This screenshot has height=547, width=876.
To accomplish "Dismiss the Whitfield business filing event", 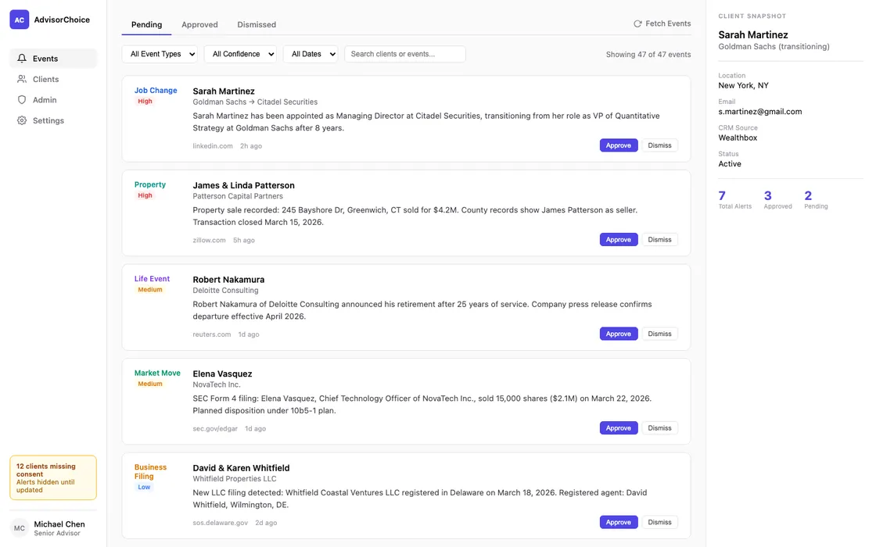I will pyautogui.click(x=659, y=523).
